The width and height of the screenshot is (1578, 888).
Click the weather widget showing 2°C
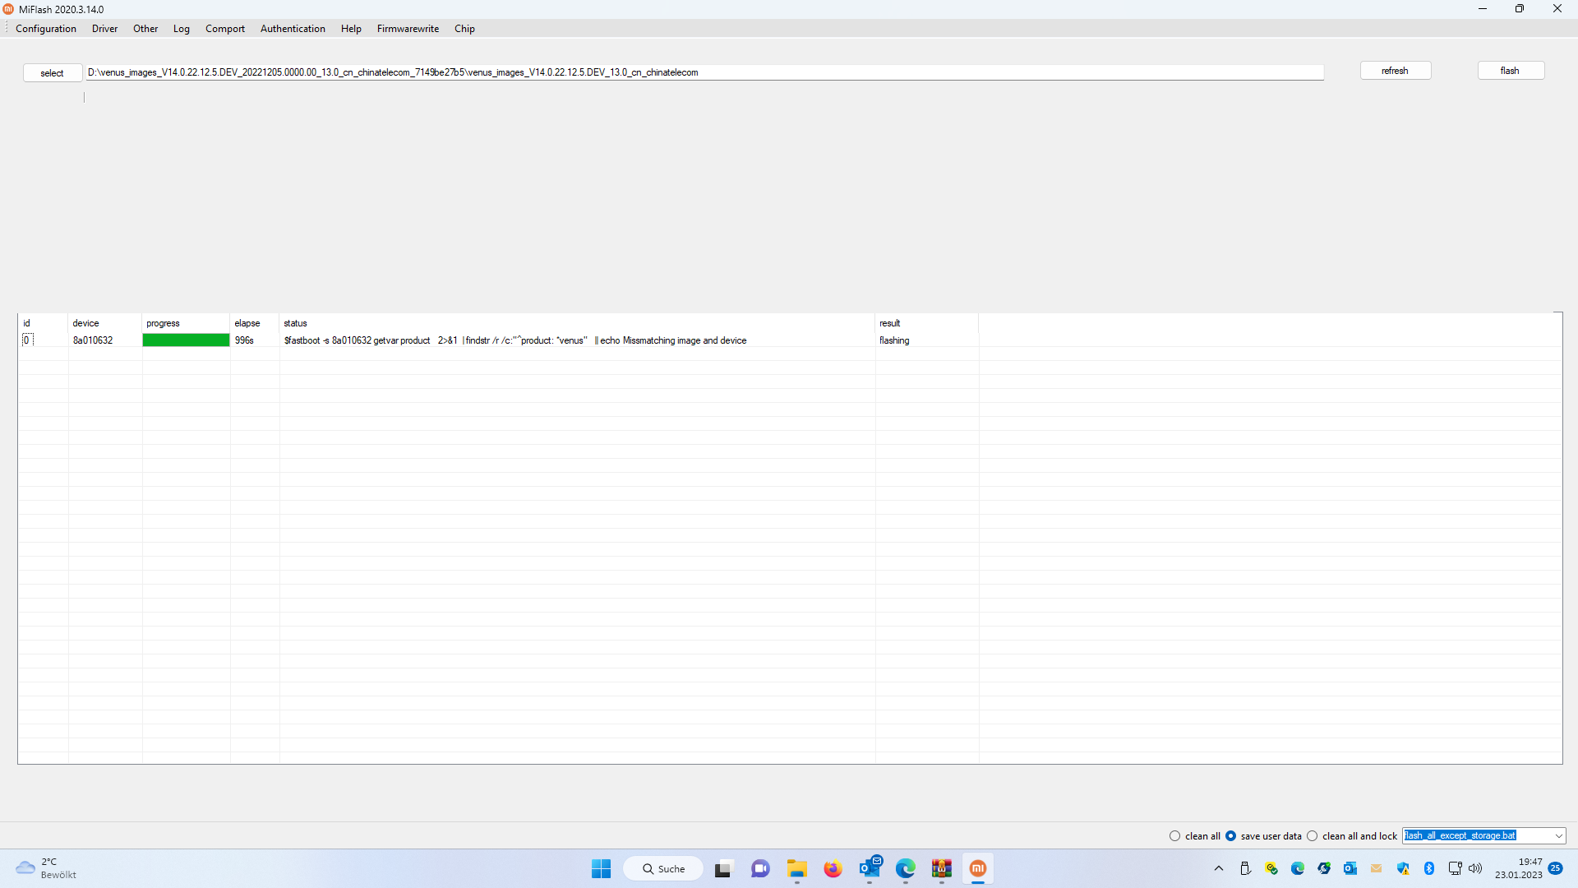46,868
